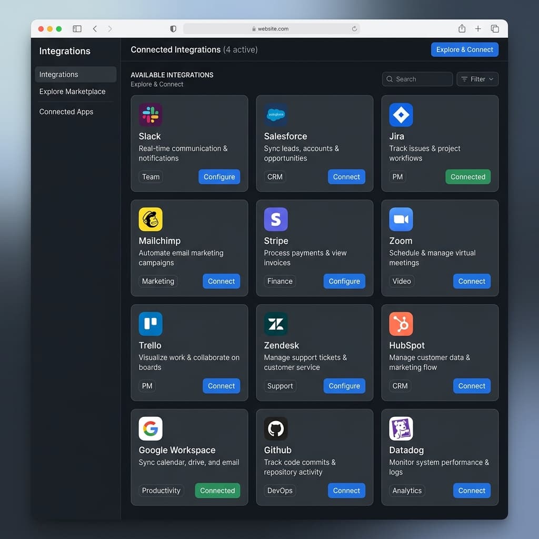Open a new tab with plus icon
The height and width of the screenshot is (539, 539).
pos(478,29)
